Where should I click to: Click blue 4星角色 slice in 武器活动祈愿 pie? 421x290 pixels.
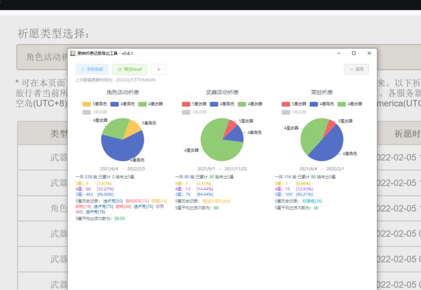click(236, 135)
